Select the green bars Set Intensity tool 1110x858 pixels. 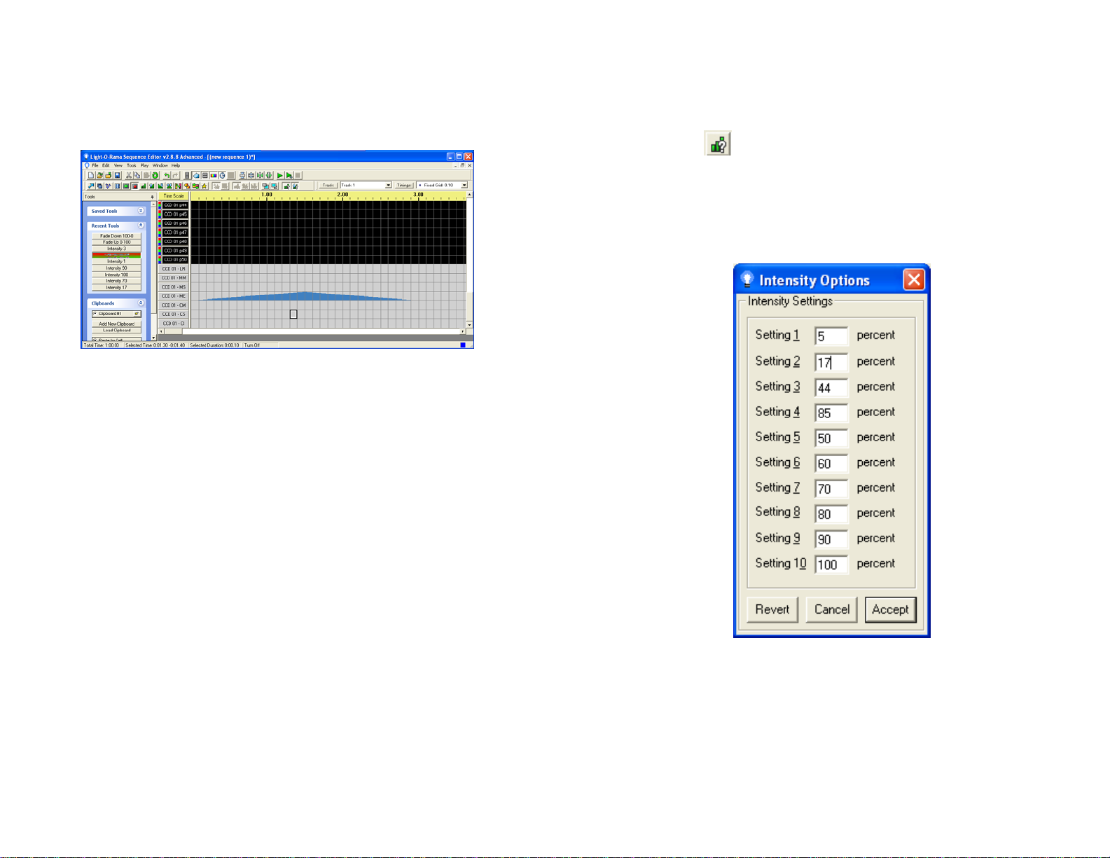[x=143, y=186]
